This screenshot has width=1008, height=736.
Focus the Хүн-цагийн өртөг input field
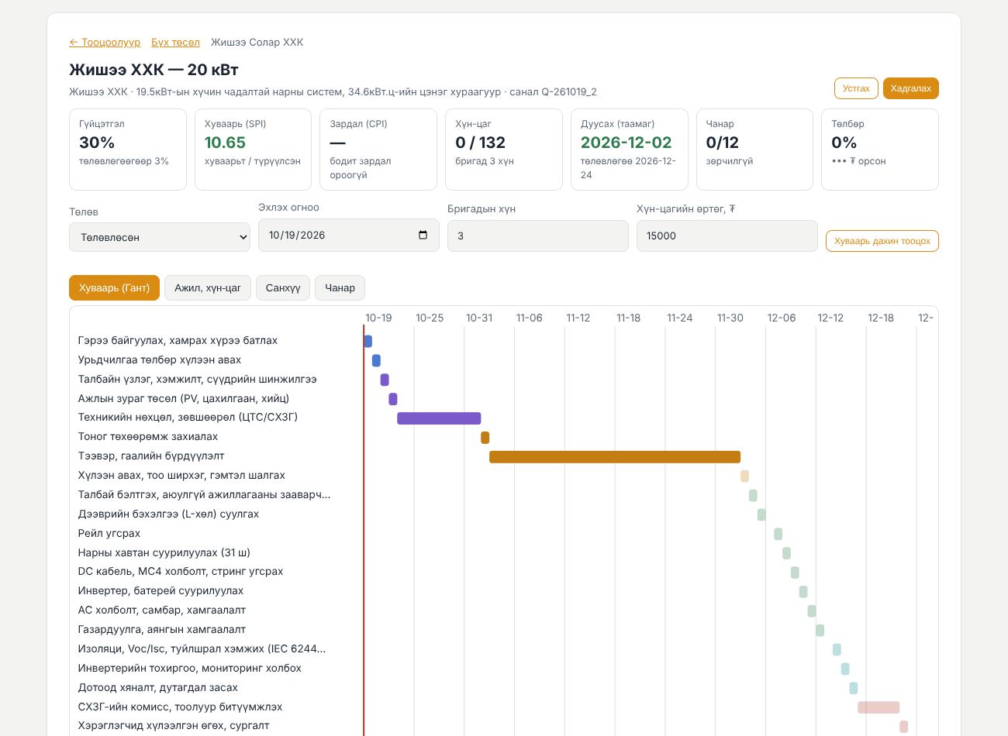[x=727, y=236]
